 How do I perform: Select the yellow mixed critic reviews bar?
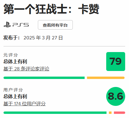click(x=106, y=78)
